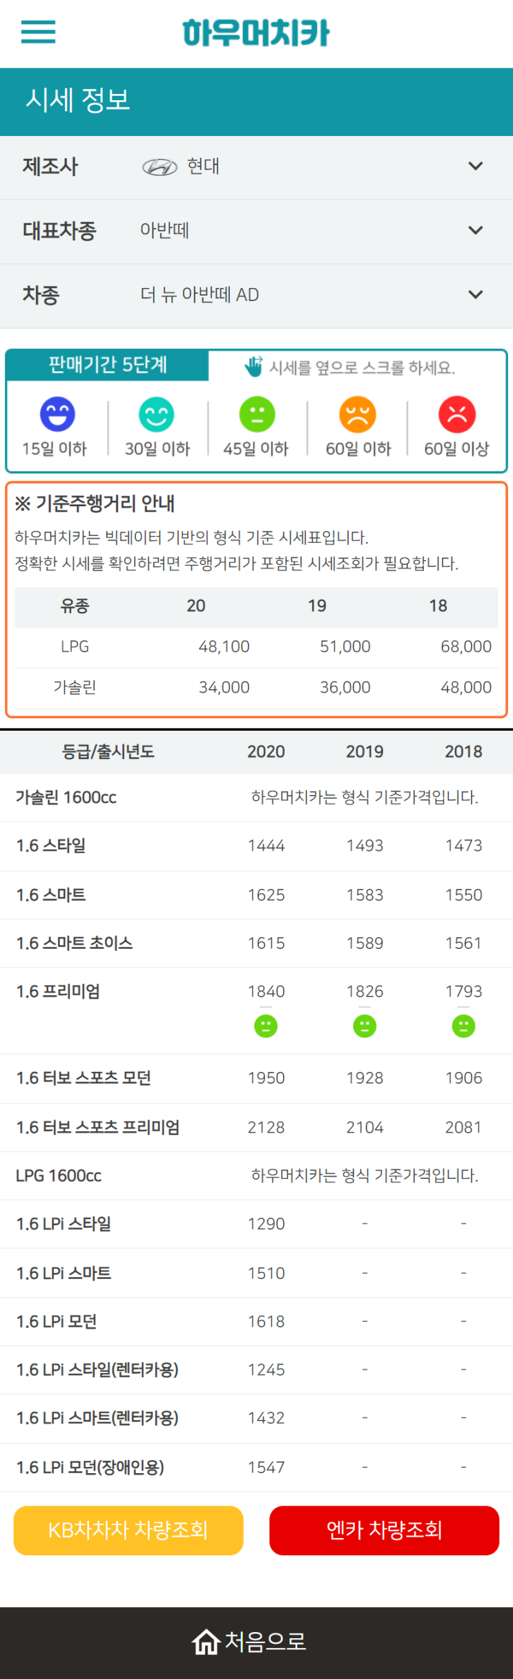
Task: Expand the 제조사 dropdown chevron
Action: coord(475,166)
